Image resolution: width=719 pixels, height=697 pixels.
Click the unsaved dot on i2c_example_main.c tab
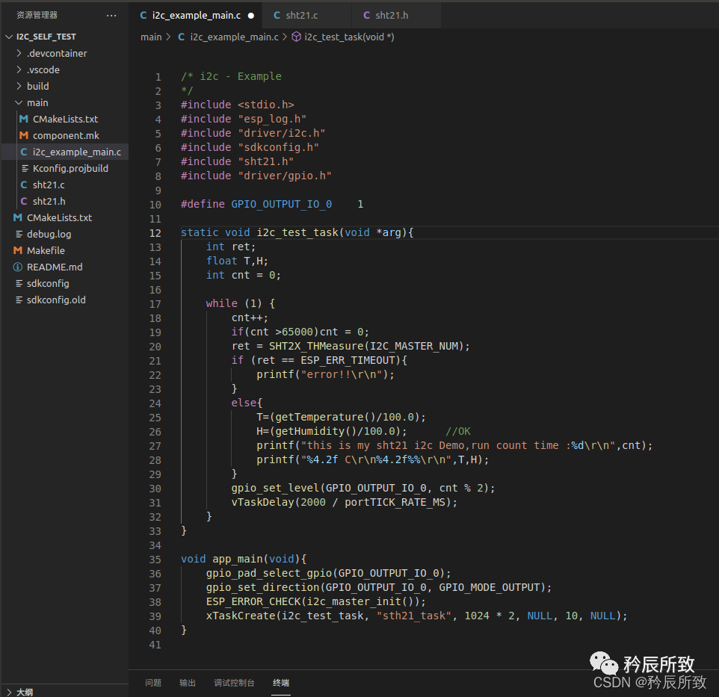click(250, 15)
